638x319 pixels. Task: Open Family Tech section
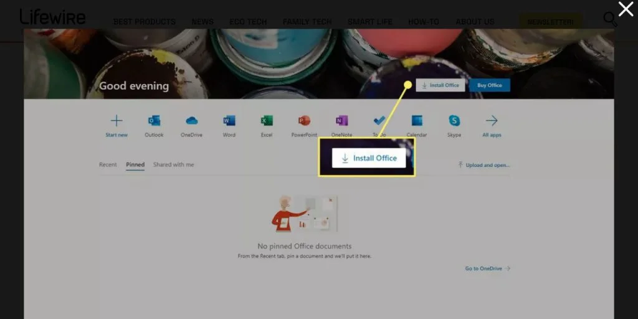tap(307, 22)
